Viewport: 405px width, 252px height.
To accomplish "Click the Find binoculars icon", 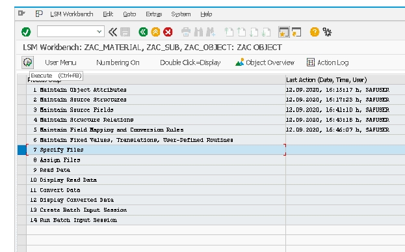I will pos(198,32).
